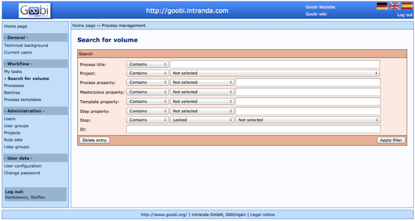The image size is (415, 221).
Task: Switch language to German flag
Action: [x=382, y=6]
